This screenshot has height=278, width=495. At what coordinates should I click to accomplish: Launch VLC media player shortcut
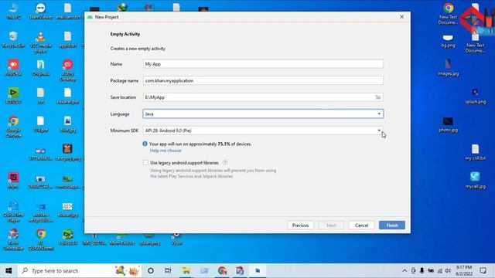(x=41, y=42)
